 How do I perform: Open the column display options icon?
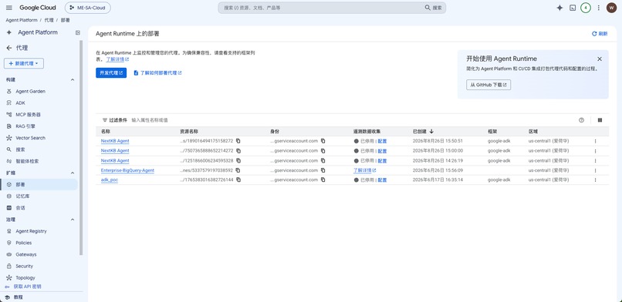(x=600, y=120)
